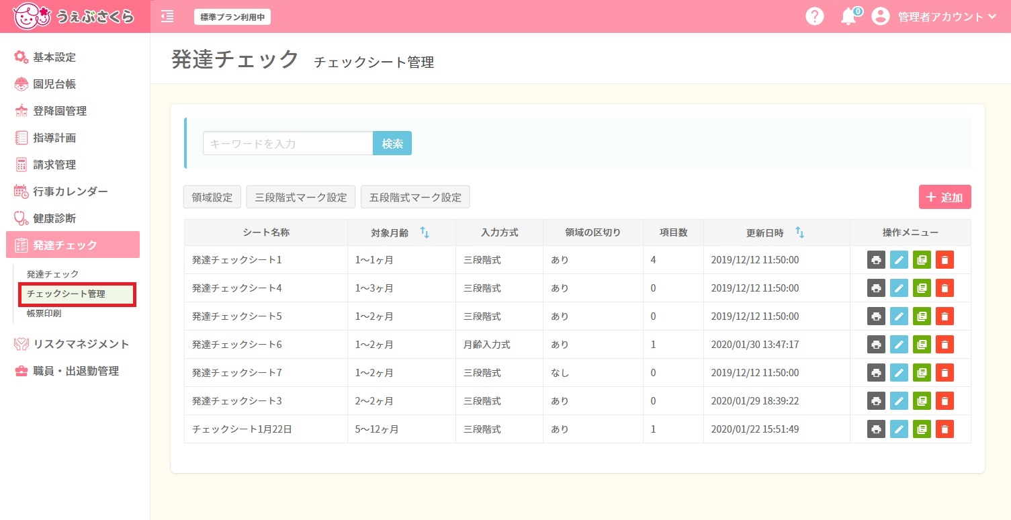Open 三段階式マーク設定

300,198
